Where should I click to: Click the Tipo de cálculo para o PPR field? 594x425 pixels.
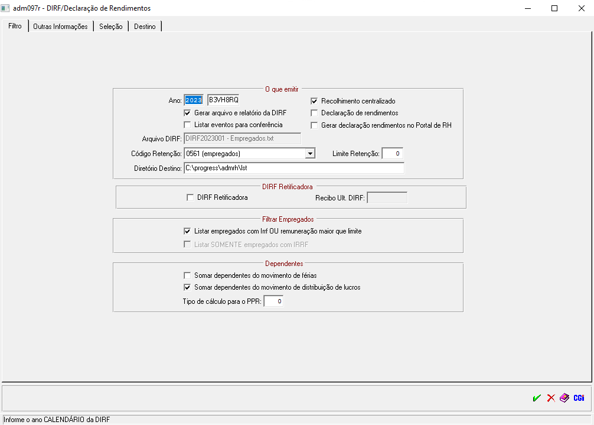click(273, 301)
